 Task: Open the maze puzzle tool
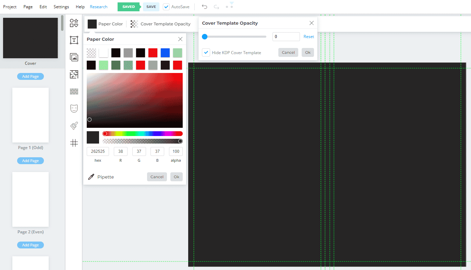pyautogui.click(x=74, y=74)
